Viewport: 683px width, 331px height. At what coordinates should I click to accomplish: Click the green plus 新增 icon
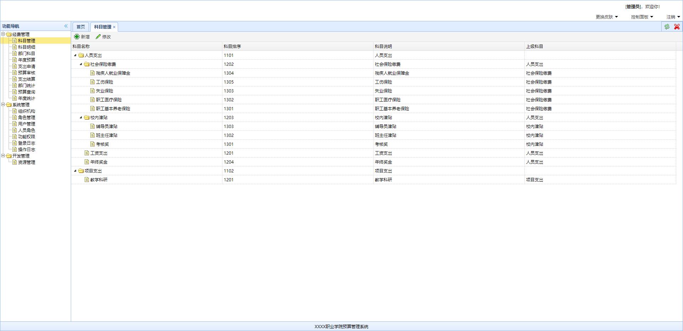[x=77, y=37]
